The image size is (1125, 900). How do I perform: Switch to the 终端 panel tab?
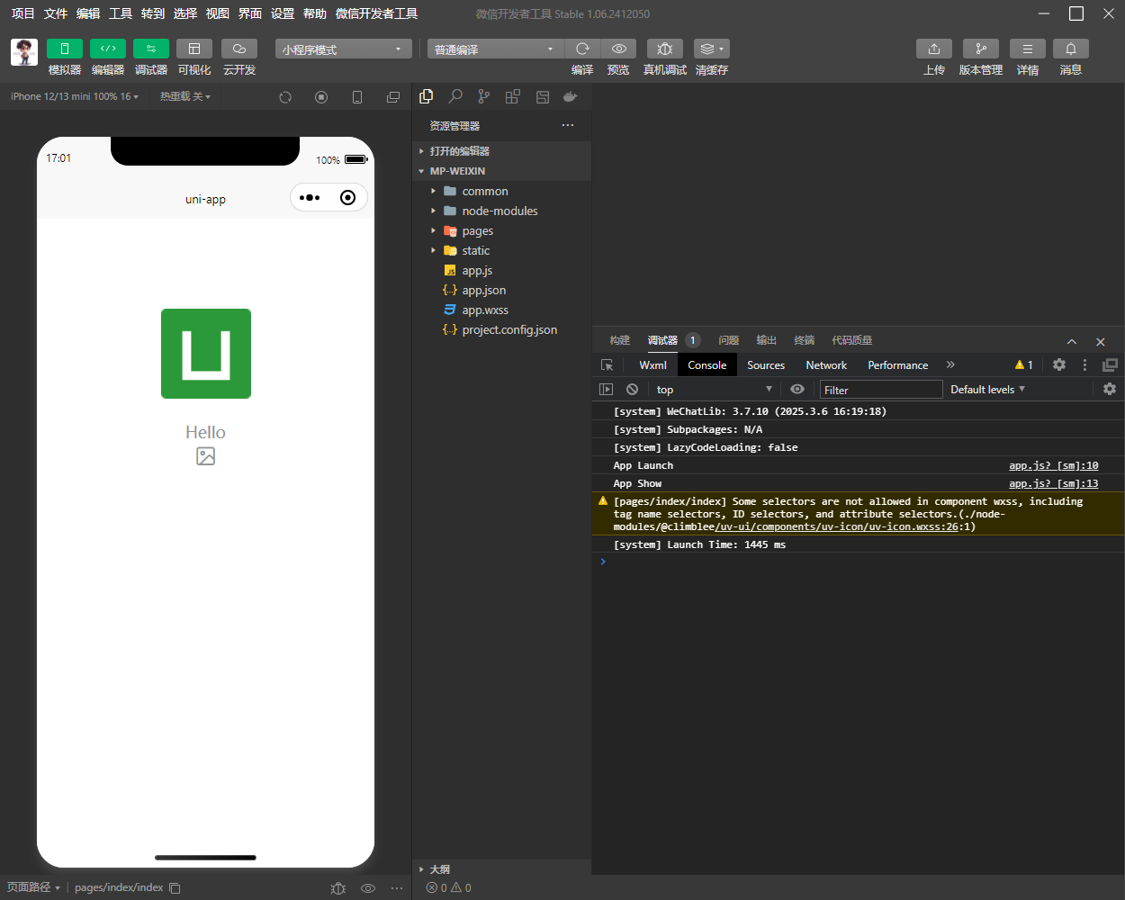(805, 340)
